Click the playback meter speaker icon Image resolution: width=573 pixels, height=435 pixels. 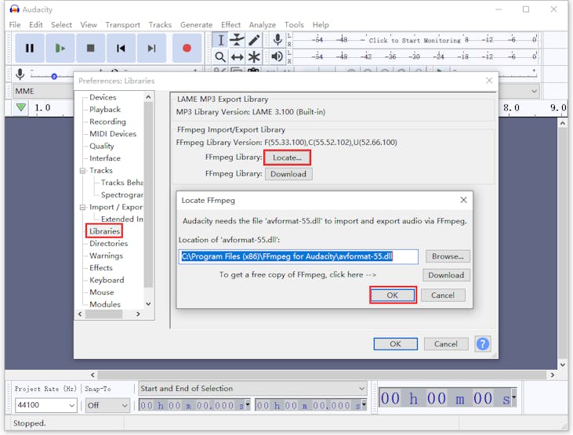pyautogui.click(x=277, y=56)
